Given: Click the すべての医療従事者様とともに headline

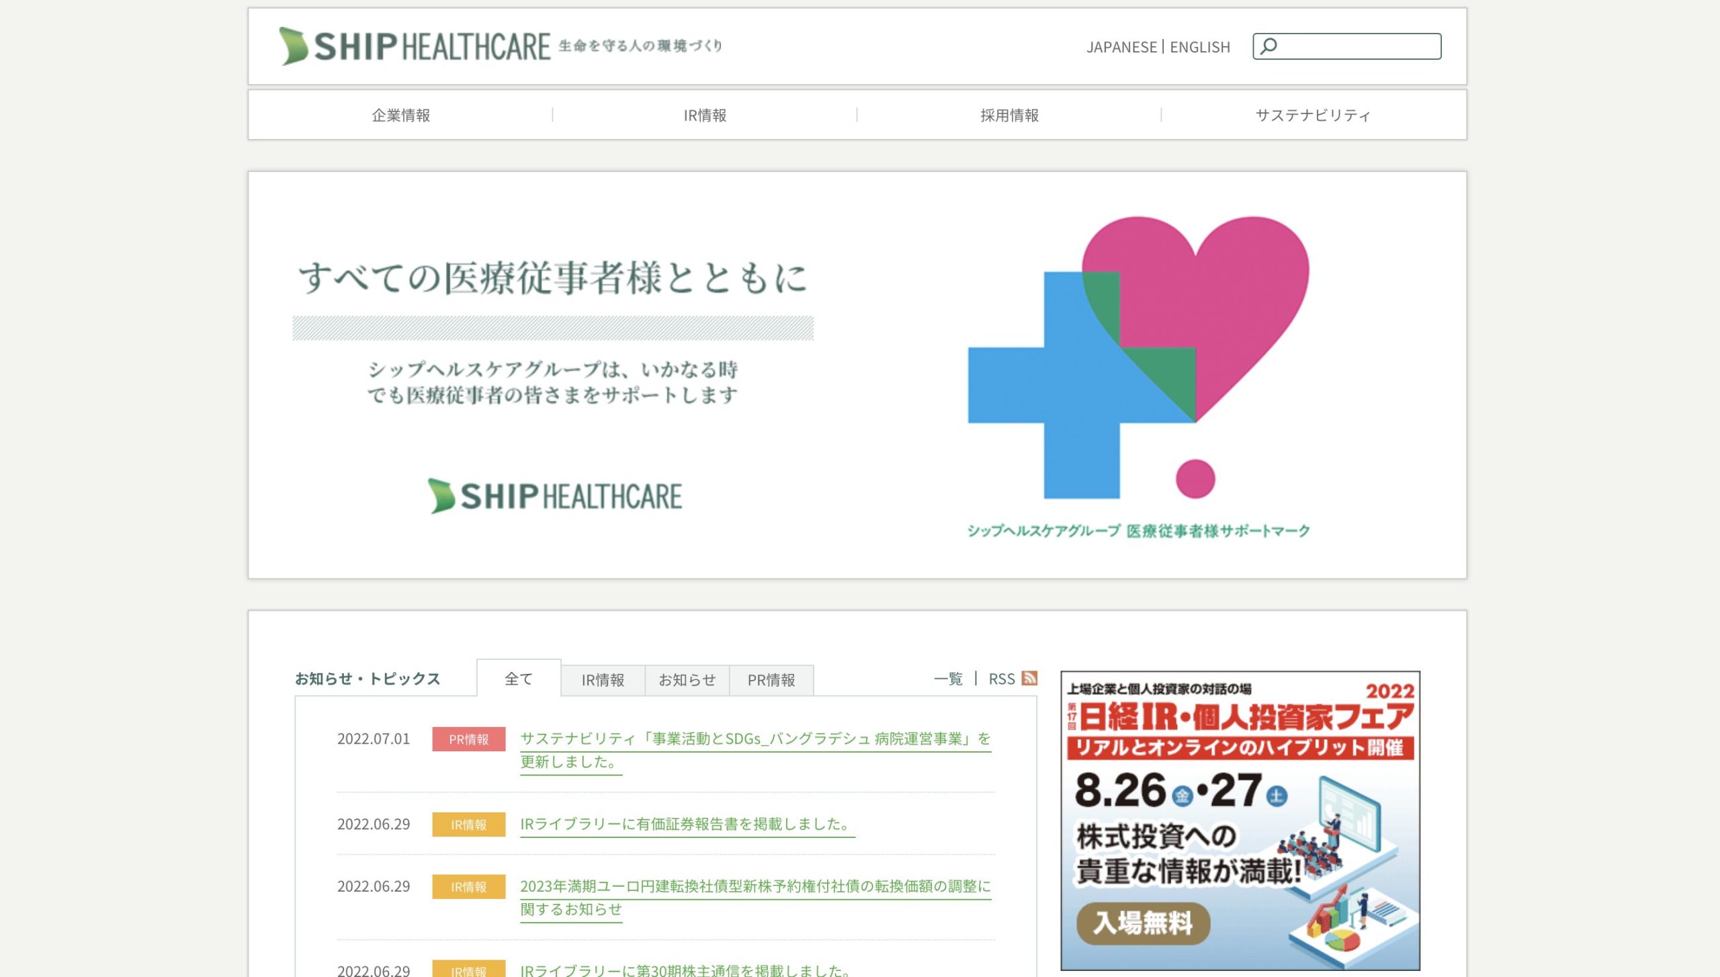Looking at the screenshot, I should (x=552, y=278).
